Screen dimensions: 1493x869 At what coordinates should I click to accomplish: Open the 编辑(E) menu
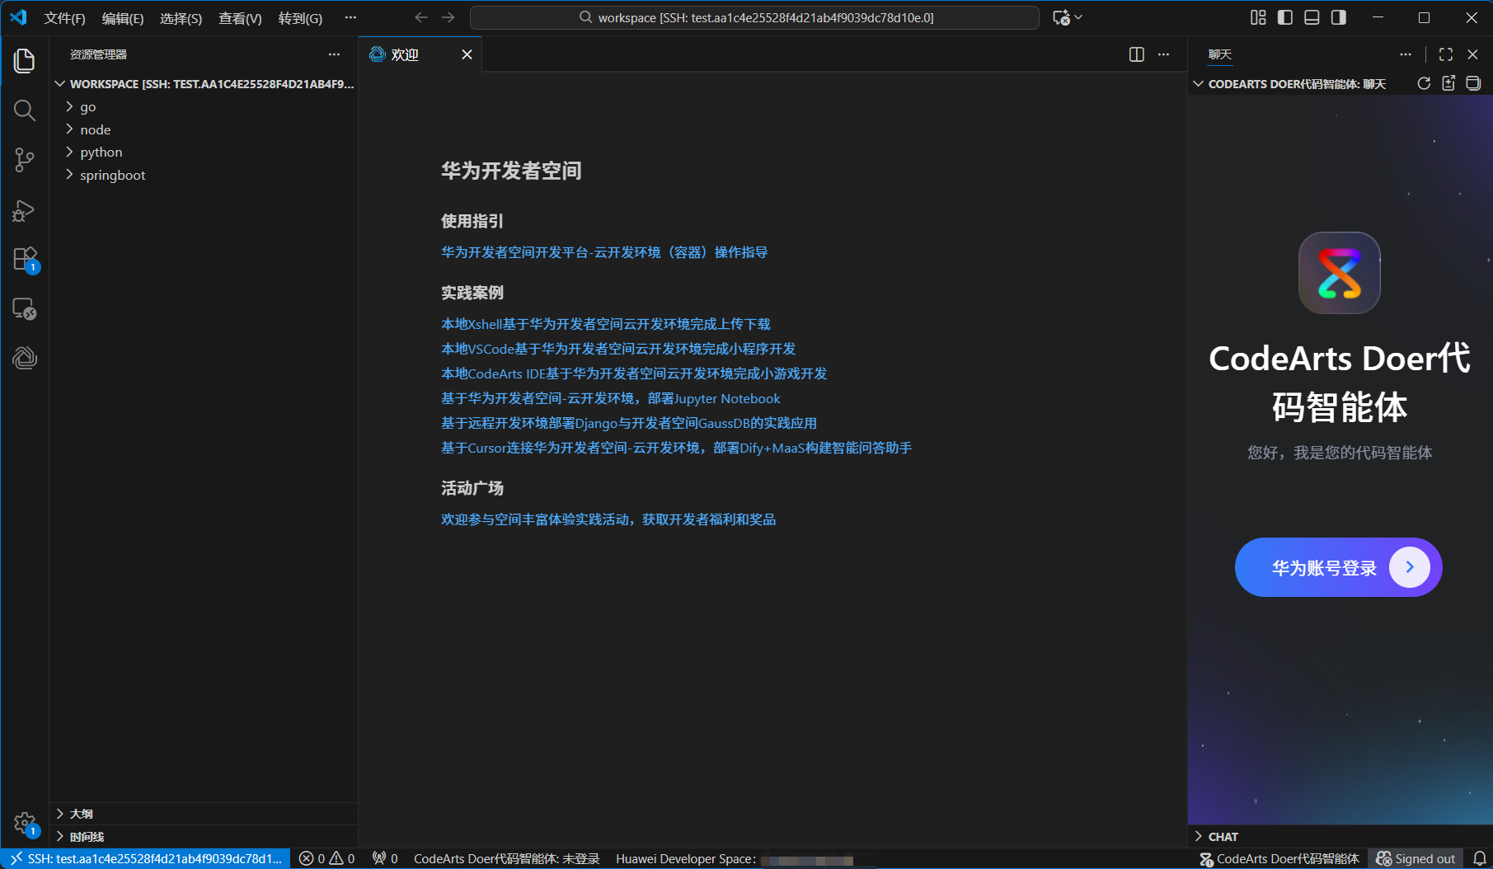click(123, 18)
